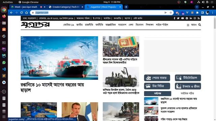
Task: Open Files from the dock
Action: 4,23
